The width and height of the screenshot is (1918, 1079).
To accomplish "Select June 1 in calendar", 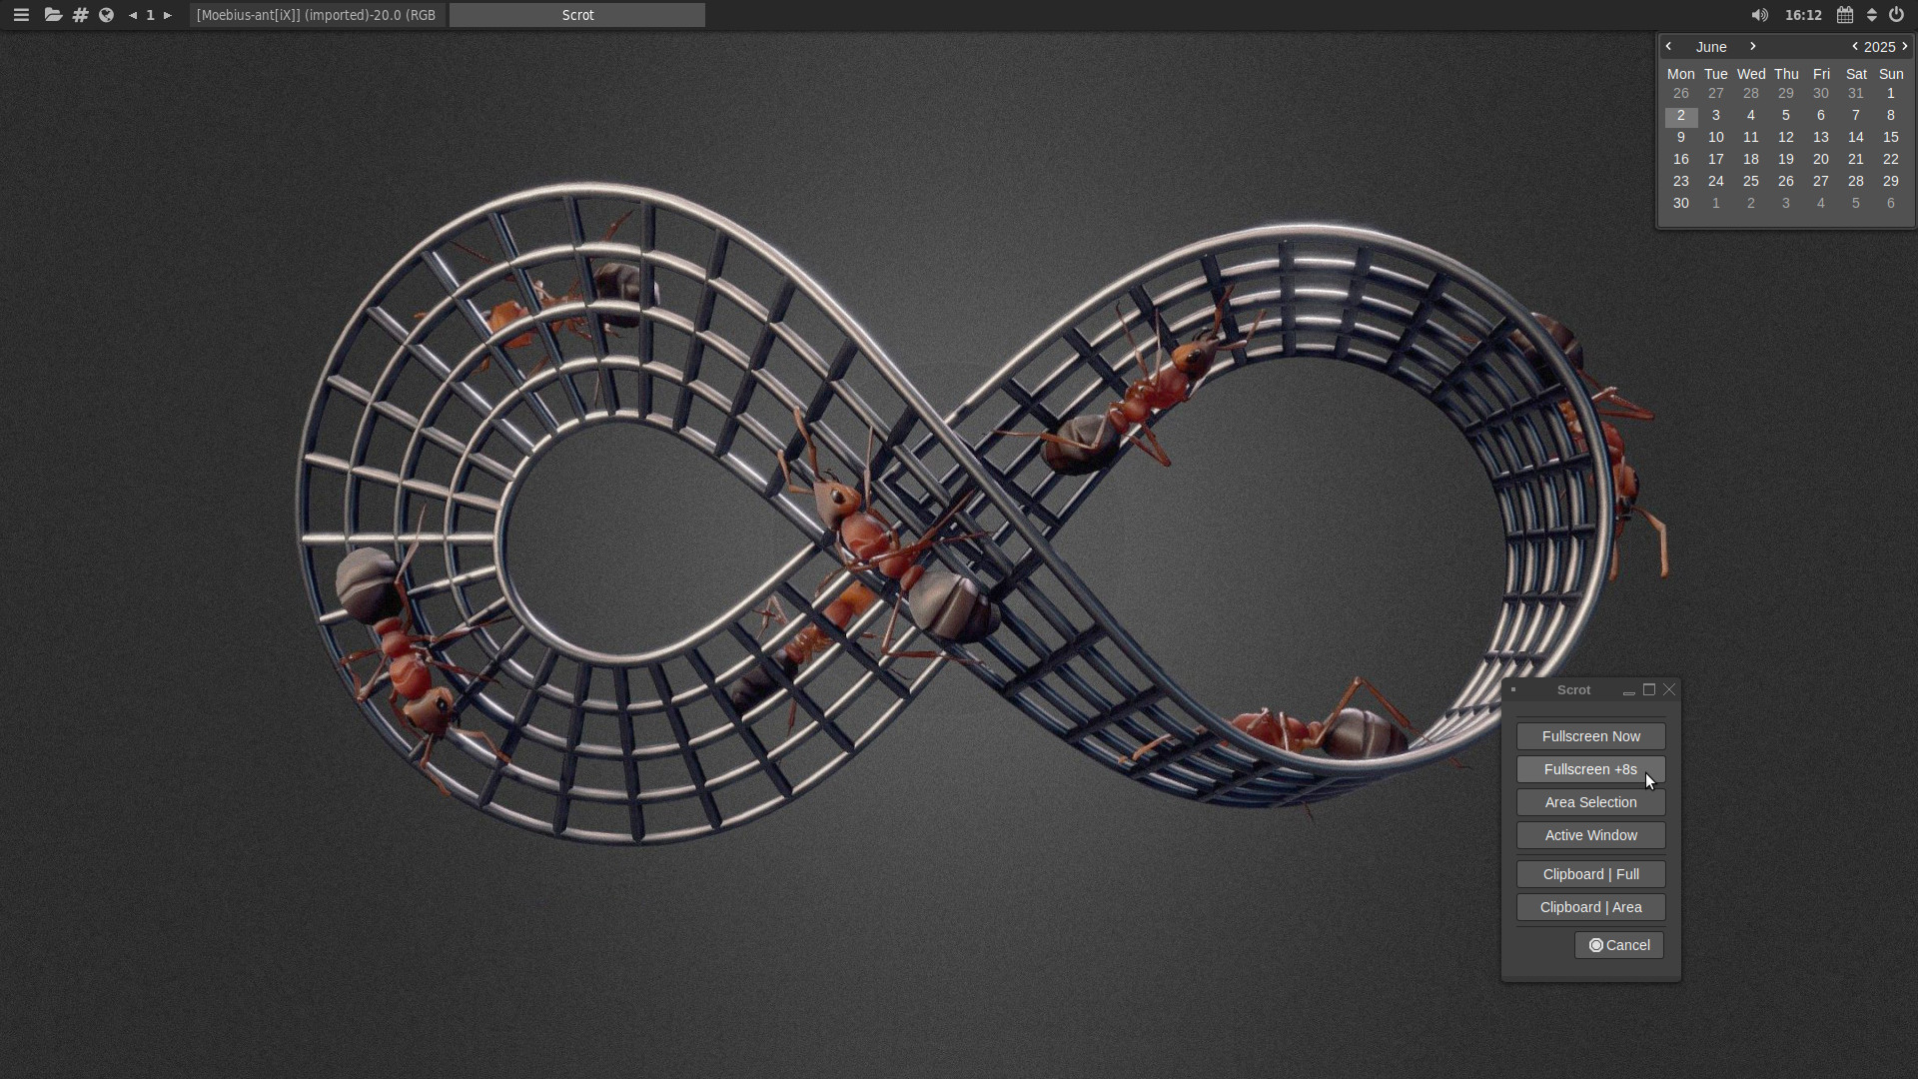I will coord(1891,94).
